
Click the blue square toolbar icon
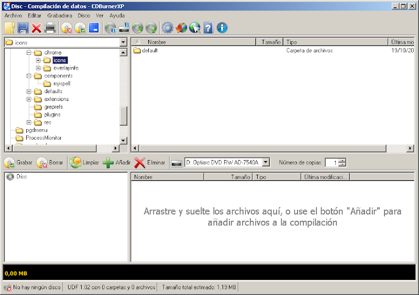[x=94, y=28]
